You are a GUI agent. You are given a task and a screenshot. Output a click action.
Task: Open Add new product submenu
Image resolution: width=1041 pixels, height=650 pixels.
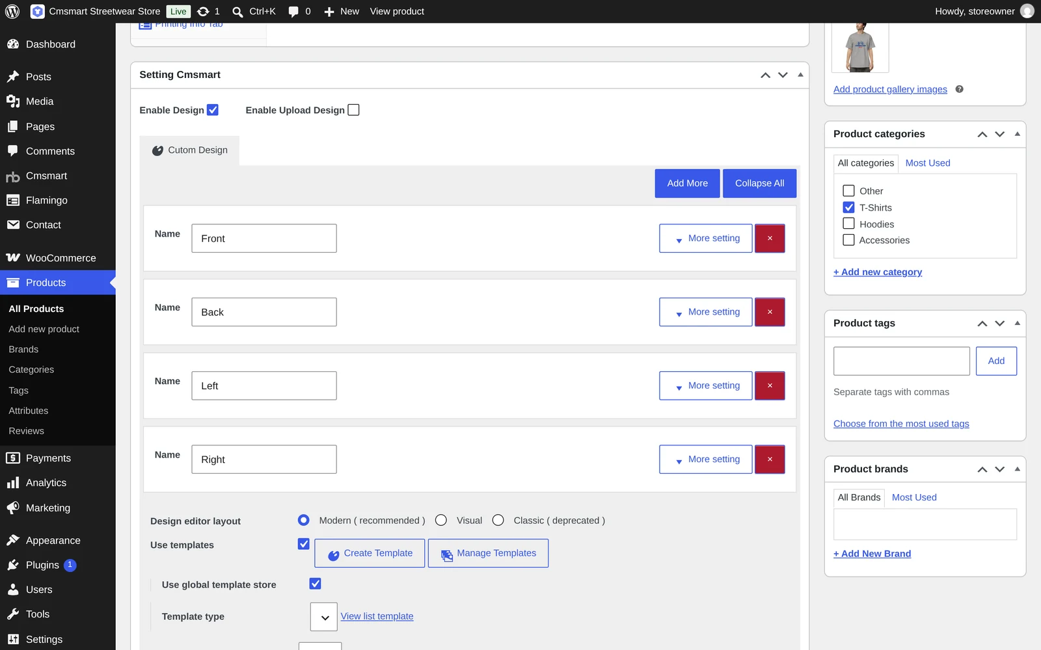point(44,329)
